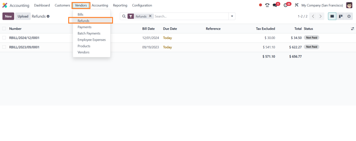Open optional columns adjust icon

click(353, 29)
